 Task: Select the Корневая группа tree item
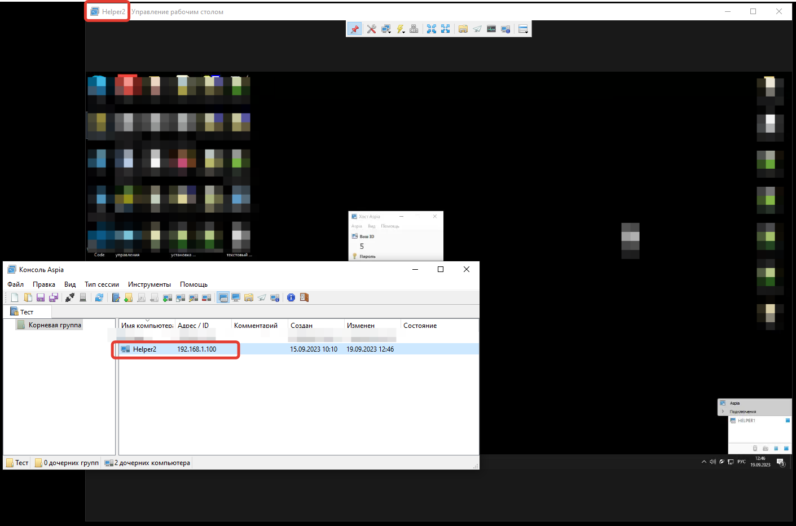coord(54,325)
